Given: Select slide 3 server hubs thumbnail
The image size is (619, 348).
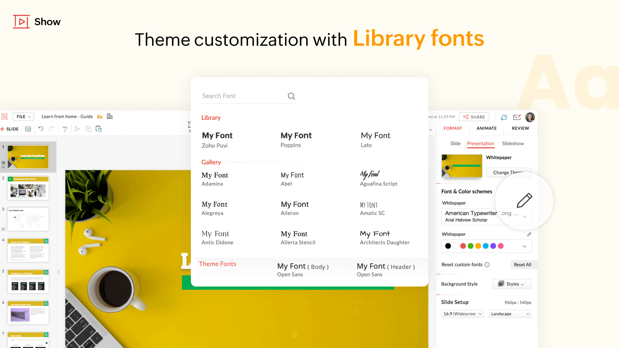Looking at the screenshot, I should 28,219.
